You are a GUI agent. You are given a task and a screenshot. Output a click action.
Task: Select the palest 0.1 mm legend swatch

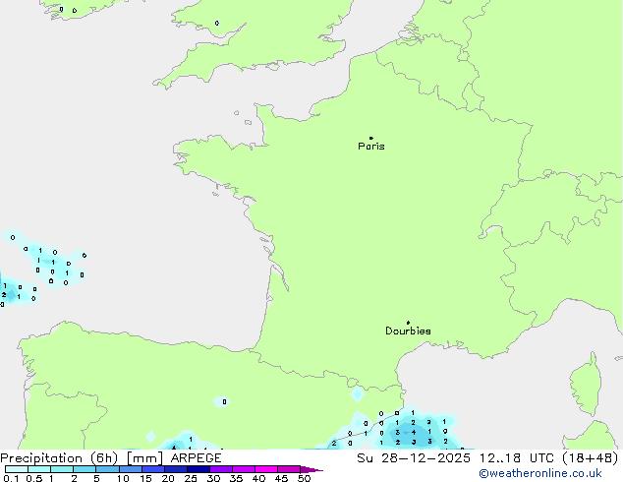(x=17, y=469)
